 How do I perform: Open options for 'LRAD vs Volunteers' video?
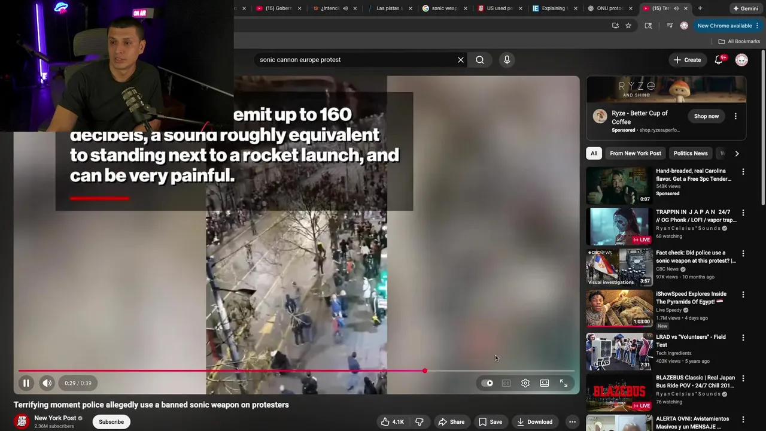click(x=743, y=338)
